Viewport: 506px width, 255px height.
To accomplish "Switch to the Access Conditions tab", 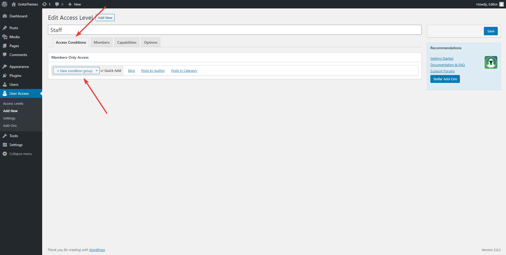I will point(71,42).
